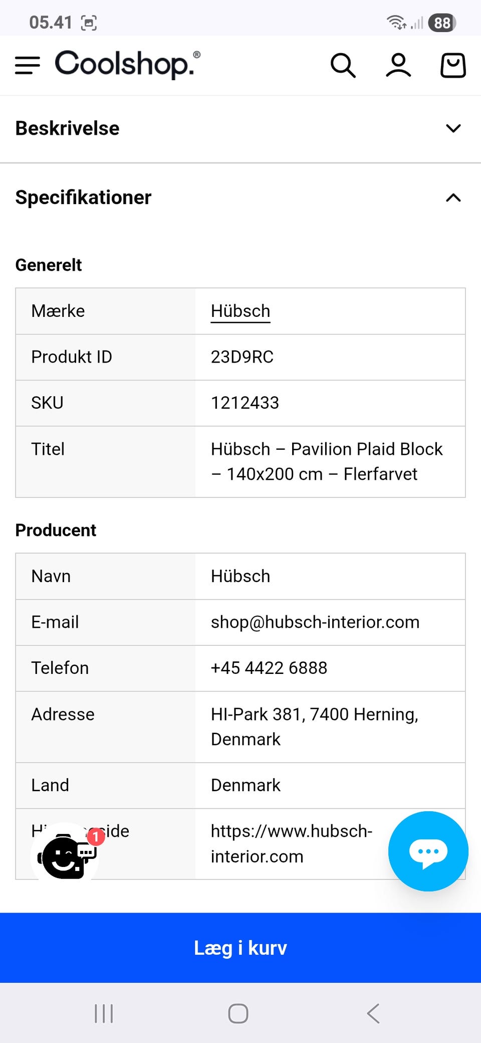This screenshot has height=1043, width=481.
Task: Open the search magnifier icon
Action: 343,66
